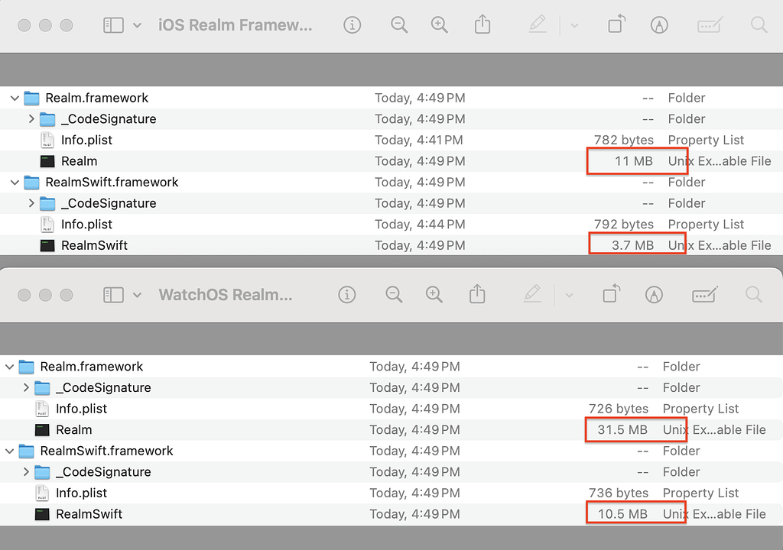Open the Share menu in the iOS window
Image resolution: width=783 pixels, height=550 pixels.
coord(482,24)
